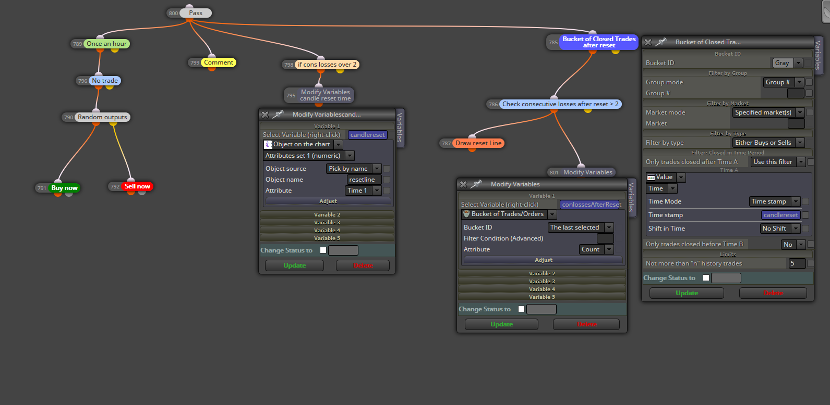Click orange connector under Draw reset Line node
Screen dimensions: 830x405
click(x=472, y=149)
